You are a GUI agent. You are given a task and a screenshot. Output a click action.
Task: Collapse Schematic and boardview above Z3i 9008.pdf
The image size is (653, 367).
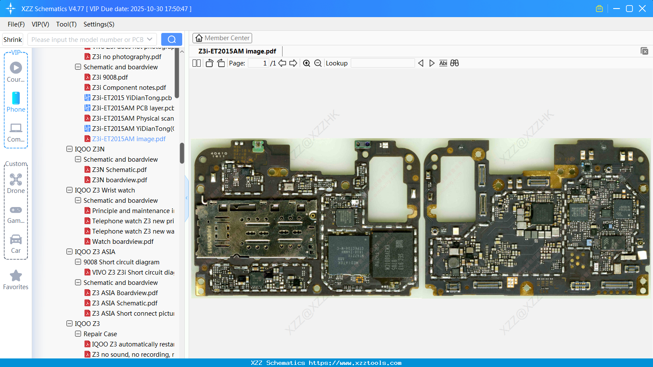[x=78, y=67]
